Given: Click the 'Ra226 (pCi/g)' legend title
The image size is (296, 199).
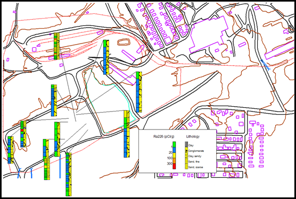Looking at the screenshot, I should pos(164,136).
